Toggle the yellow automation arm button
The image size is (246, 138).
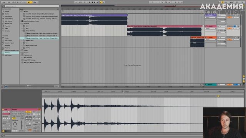pos(101,2)
